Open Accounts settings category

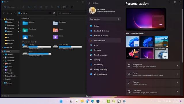105,50
